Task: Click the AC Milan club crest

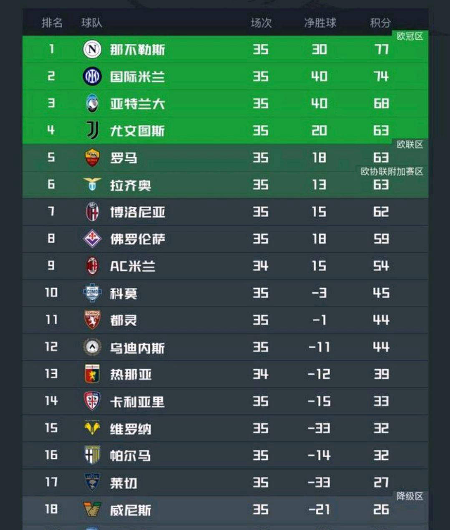Action: (92, 266)
